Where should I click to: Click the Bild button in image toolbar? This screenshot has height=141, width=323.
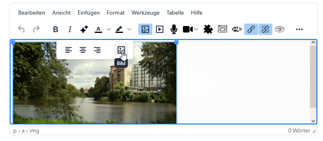point(121,50)
